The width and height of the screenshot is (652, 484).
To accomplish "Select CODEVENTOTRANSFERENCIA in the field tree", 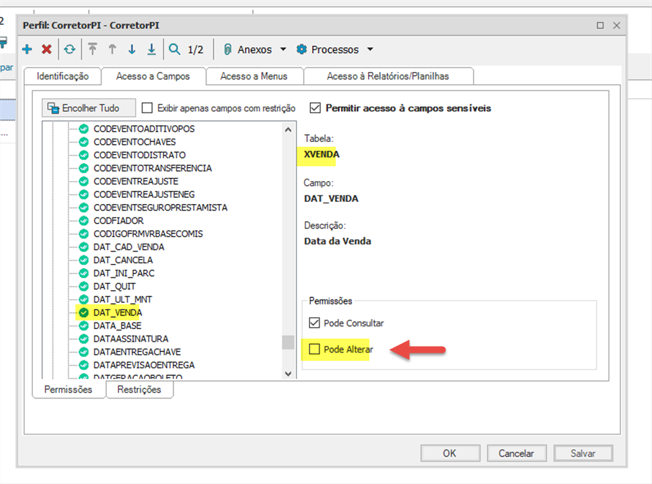I will (153, 168).
